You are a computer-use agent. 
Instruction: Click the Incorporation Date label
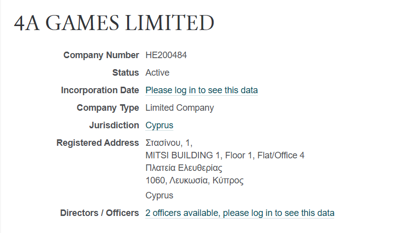coord(100,90)
